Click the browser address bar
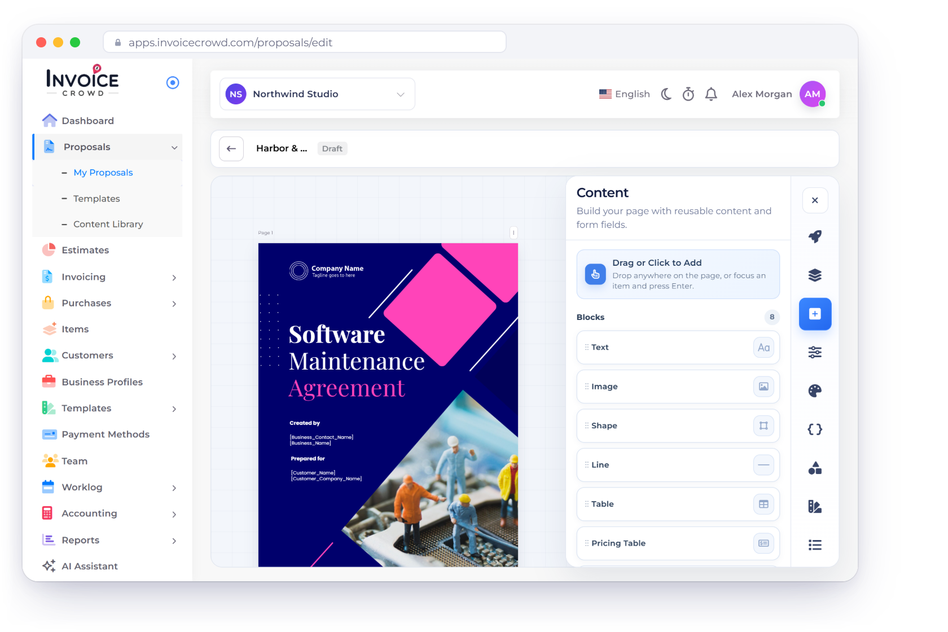This screenshot has width=948, height=632. (x=305, y=42)
